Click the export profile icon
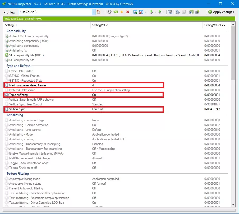Screen dimensions: 239x214 151,12
